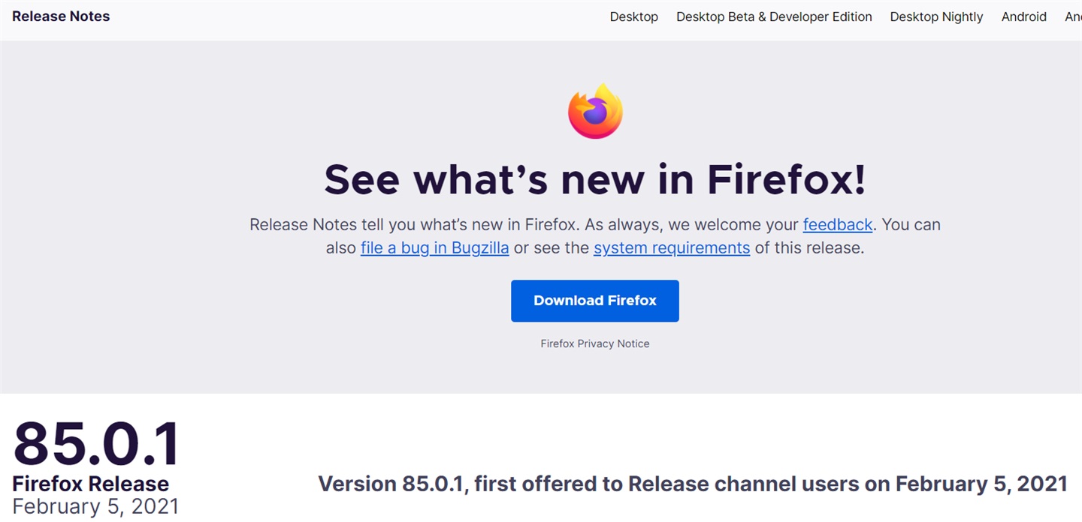Open the Release Notes heading link
This screenshot has width=1082, height=522.
61,16
